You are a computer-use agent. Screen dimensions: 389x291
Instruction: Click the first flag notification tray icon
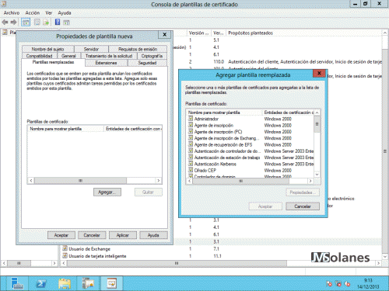point(329,284)
